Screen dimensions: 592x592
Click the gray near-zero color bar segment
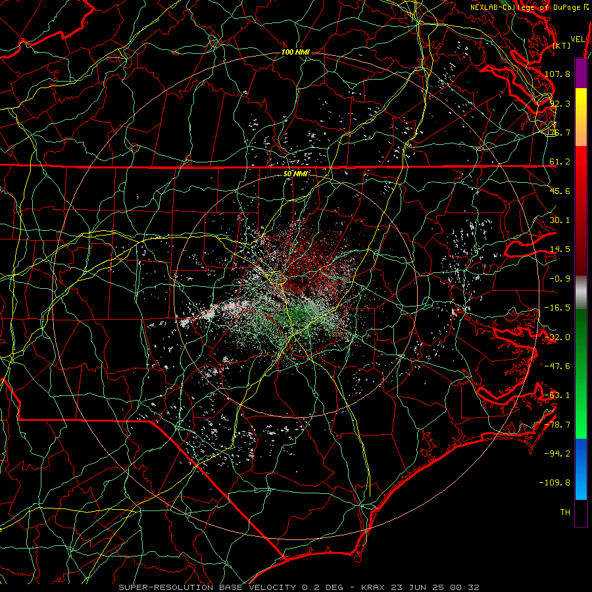pyautogui.click(x=581, y=293)
